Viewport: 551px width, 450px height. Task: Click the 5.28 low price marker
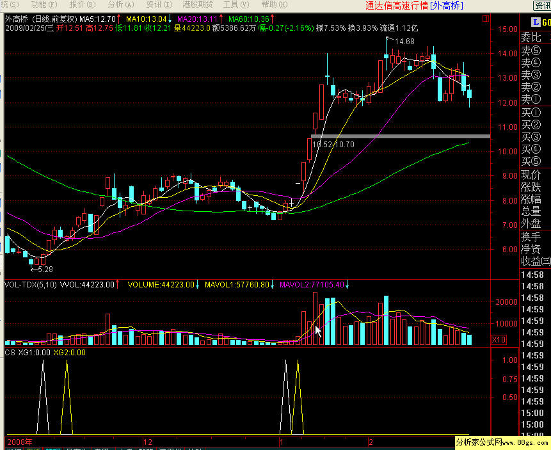coord(45,269)
